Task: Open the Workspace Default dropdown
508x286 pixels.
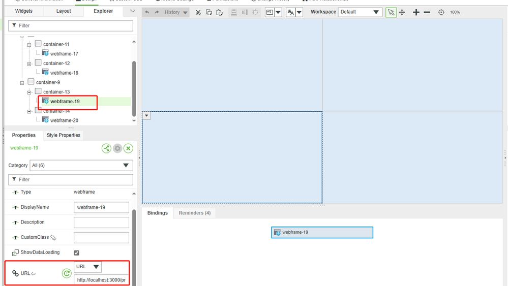Action: [x=360, y=12]
